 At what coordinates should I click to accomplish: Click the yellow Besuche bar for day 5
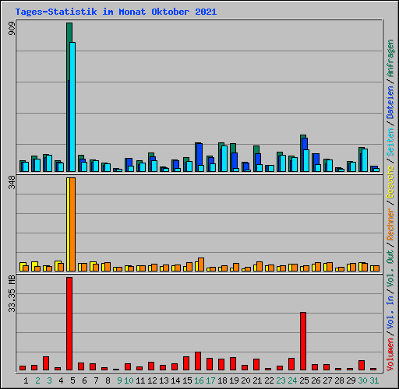(68, 225)
